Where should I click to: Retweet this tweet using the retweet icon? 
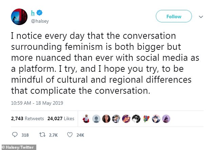tap(43, 134)
